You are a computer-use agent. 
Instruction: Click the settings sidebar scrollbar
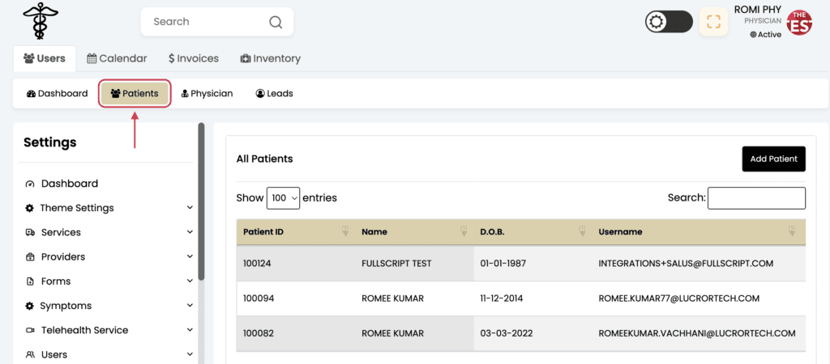(201, 201)
